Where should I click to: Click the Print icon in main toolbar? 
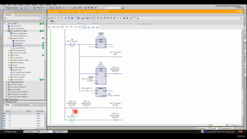click(x=22, y=8)
